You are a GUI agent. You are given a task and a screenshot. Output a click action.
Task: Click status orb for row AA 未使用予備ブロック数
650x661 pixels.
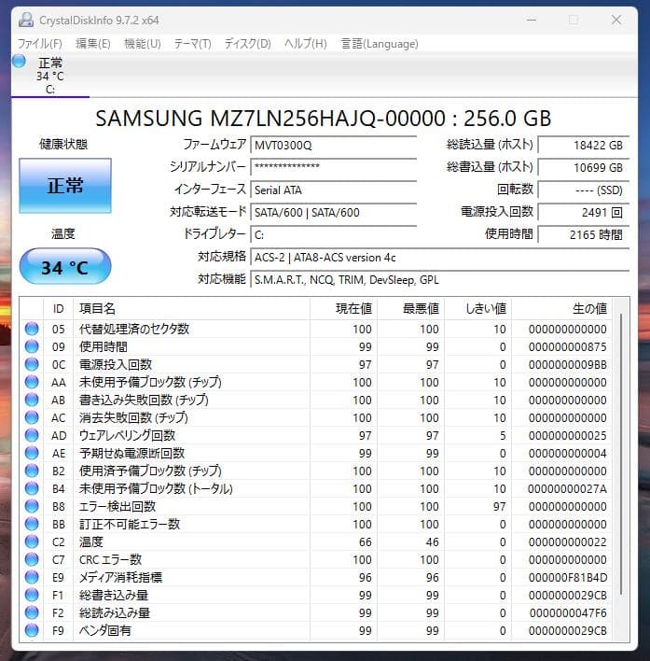(32, 382)
